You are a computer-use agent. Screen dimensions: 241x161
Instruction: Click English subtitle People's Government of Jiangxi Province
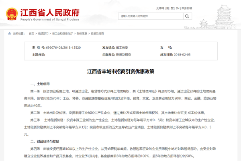click(x=50, y=19)
